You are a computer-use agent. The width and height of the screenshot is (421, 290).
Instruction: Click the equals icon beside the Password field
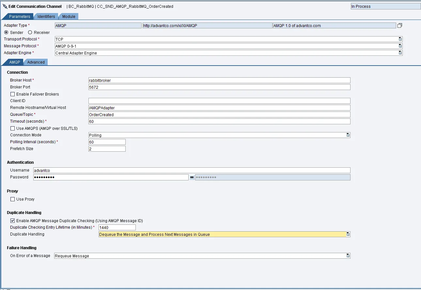point(192,177)
